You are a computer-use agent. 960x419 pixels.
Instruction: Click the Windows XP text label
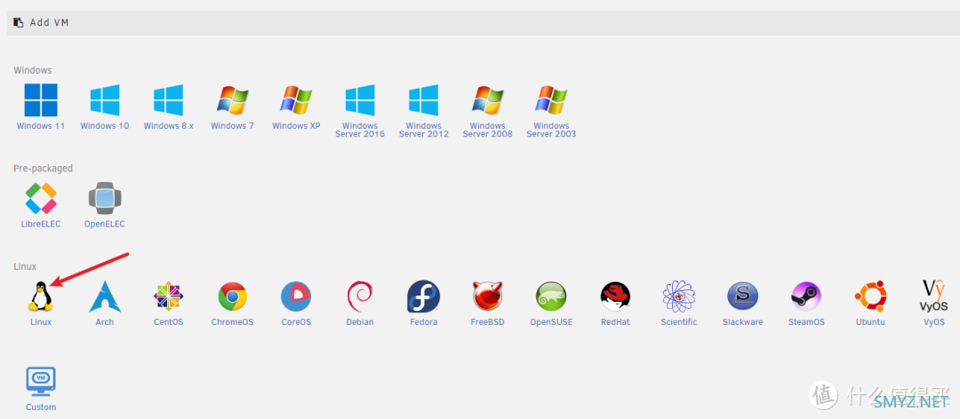click(296, 126)
